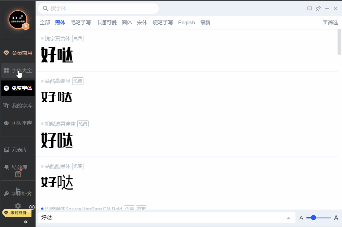Click the 免费 tag beside 站酷酷黑体
This screenshot has width=342, height=227.
coord(78,166)
